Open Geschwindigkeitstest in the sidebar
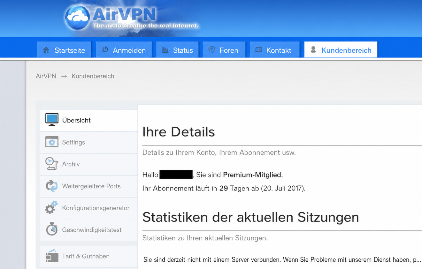The width and height of the screenshot is (422, 269). pos(89,230)
